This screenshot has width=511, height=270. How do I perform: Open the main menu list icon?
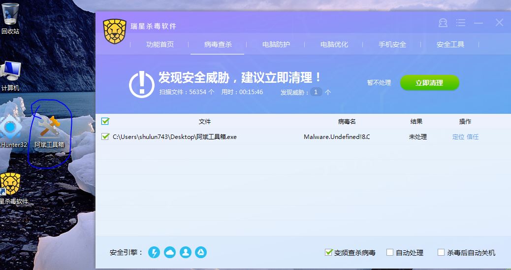pyautogui.click(x=461, y=23)
